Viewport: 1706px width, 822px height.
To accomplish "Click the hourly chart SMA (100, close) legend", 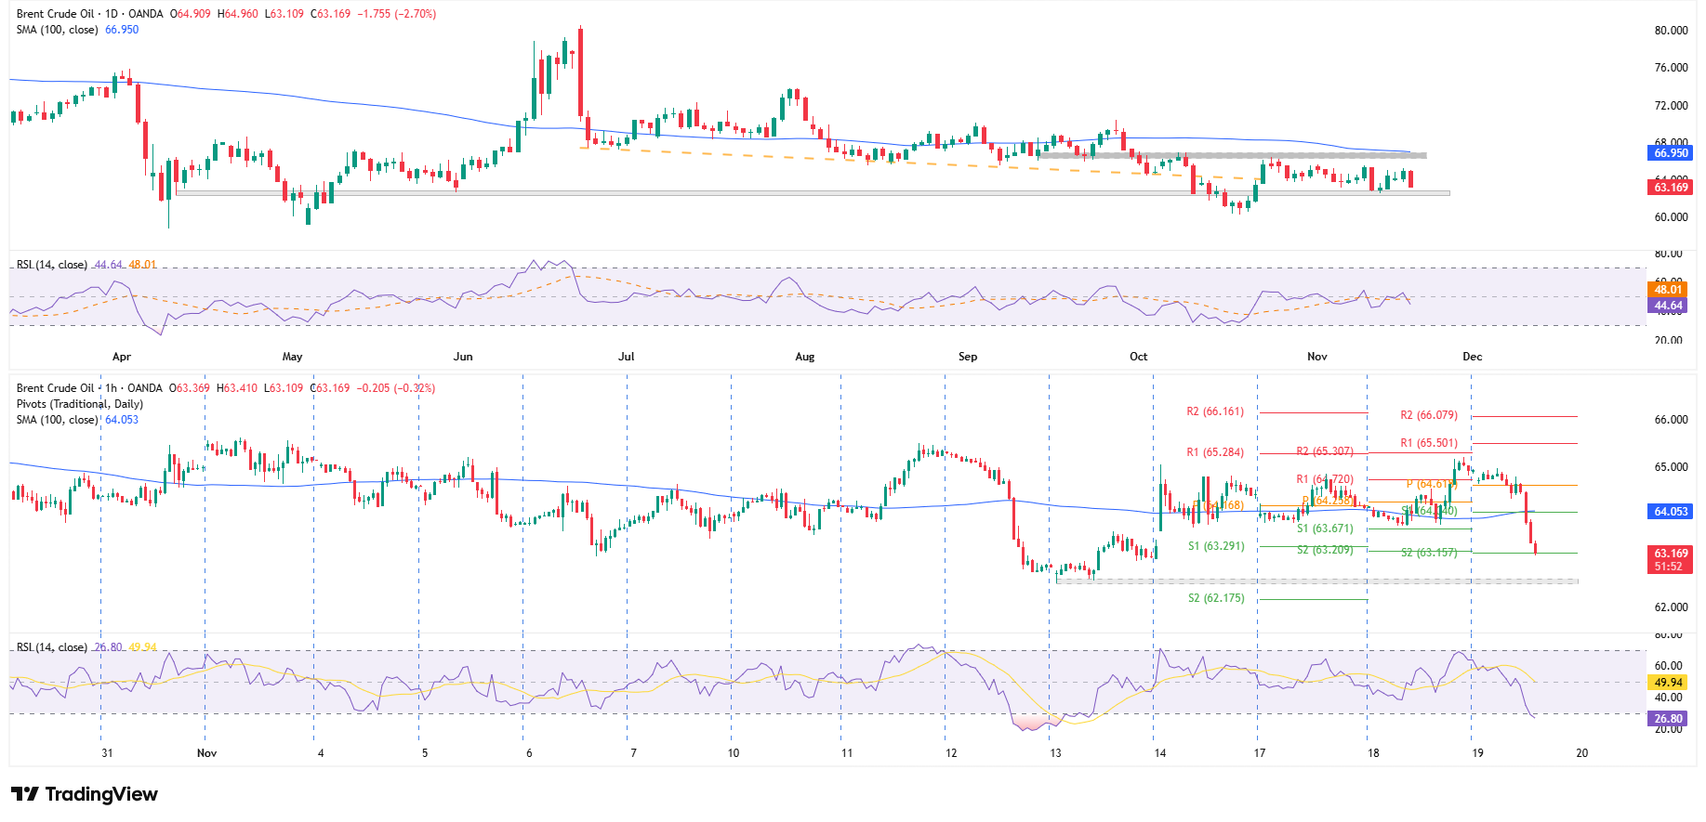I will pos(58,420).
